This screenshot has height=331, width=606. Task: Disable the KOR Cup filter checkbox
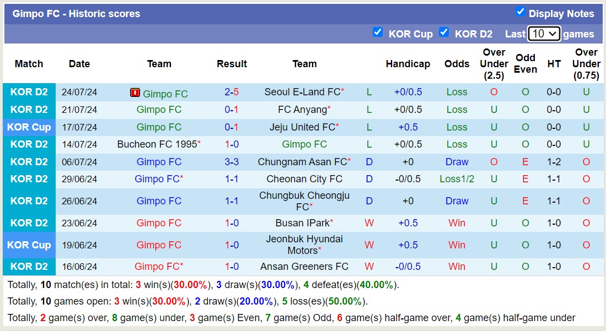tap(378, 32)
